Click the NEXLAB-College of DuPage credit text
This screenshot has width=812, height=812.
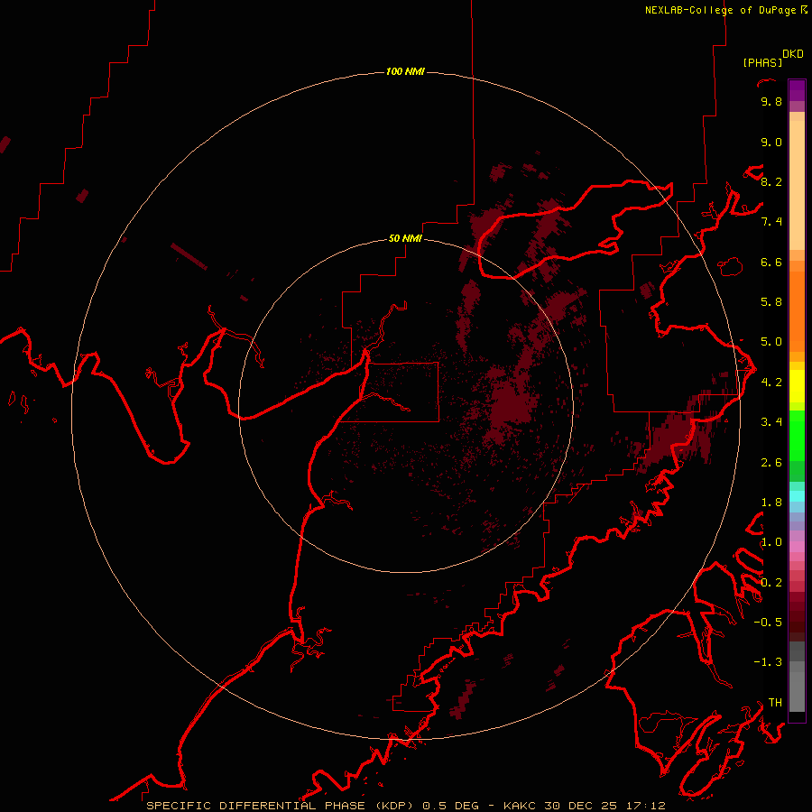pos(722,10)
